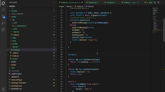Image resolution: width=165 pixels, height=92 pixels.
Task: Open Source Control view with badge
Action: point(3,16)
